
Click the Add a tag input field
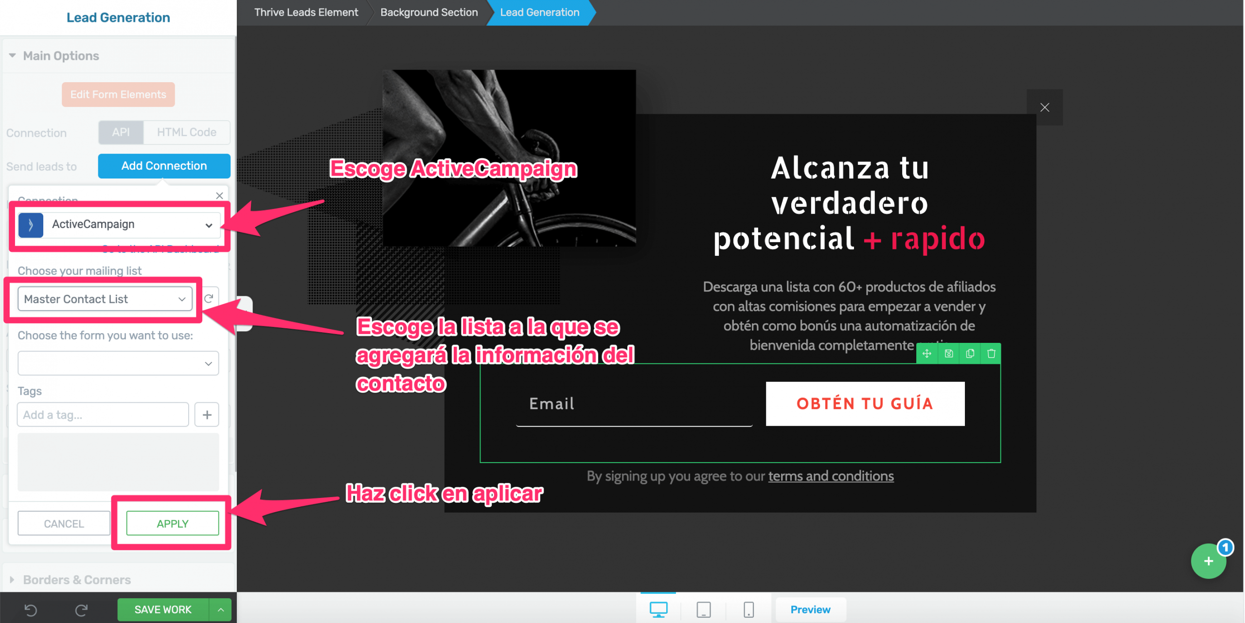pos(103,415)
